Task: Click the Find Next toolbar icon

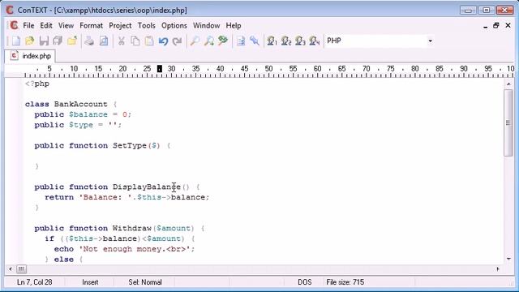Action: point(209,41)
